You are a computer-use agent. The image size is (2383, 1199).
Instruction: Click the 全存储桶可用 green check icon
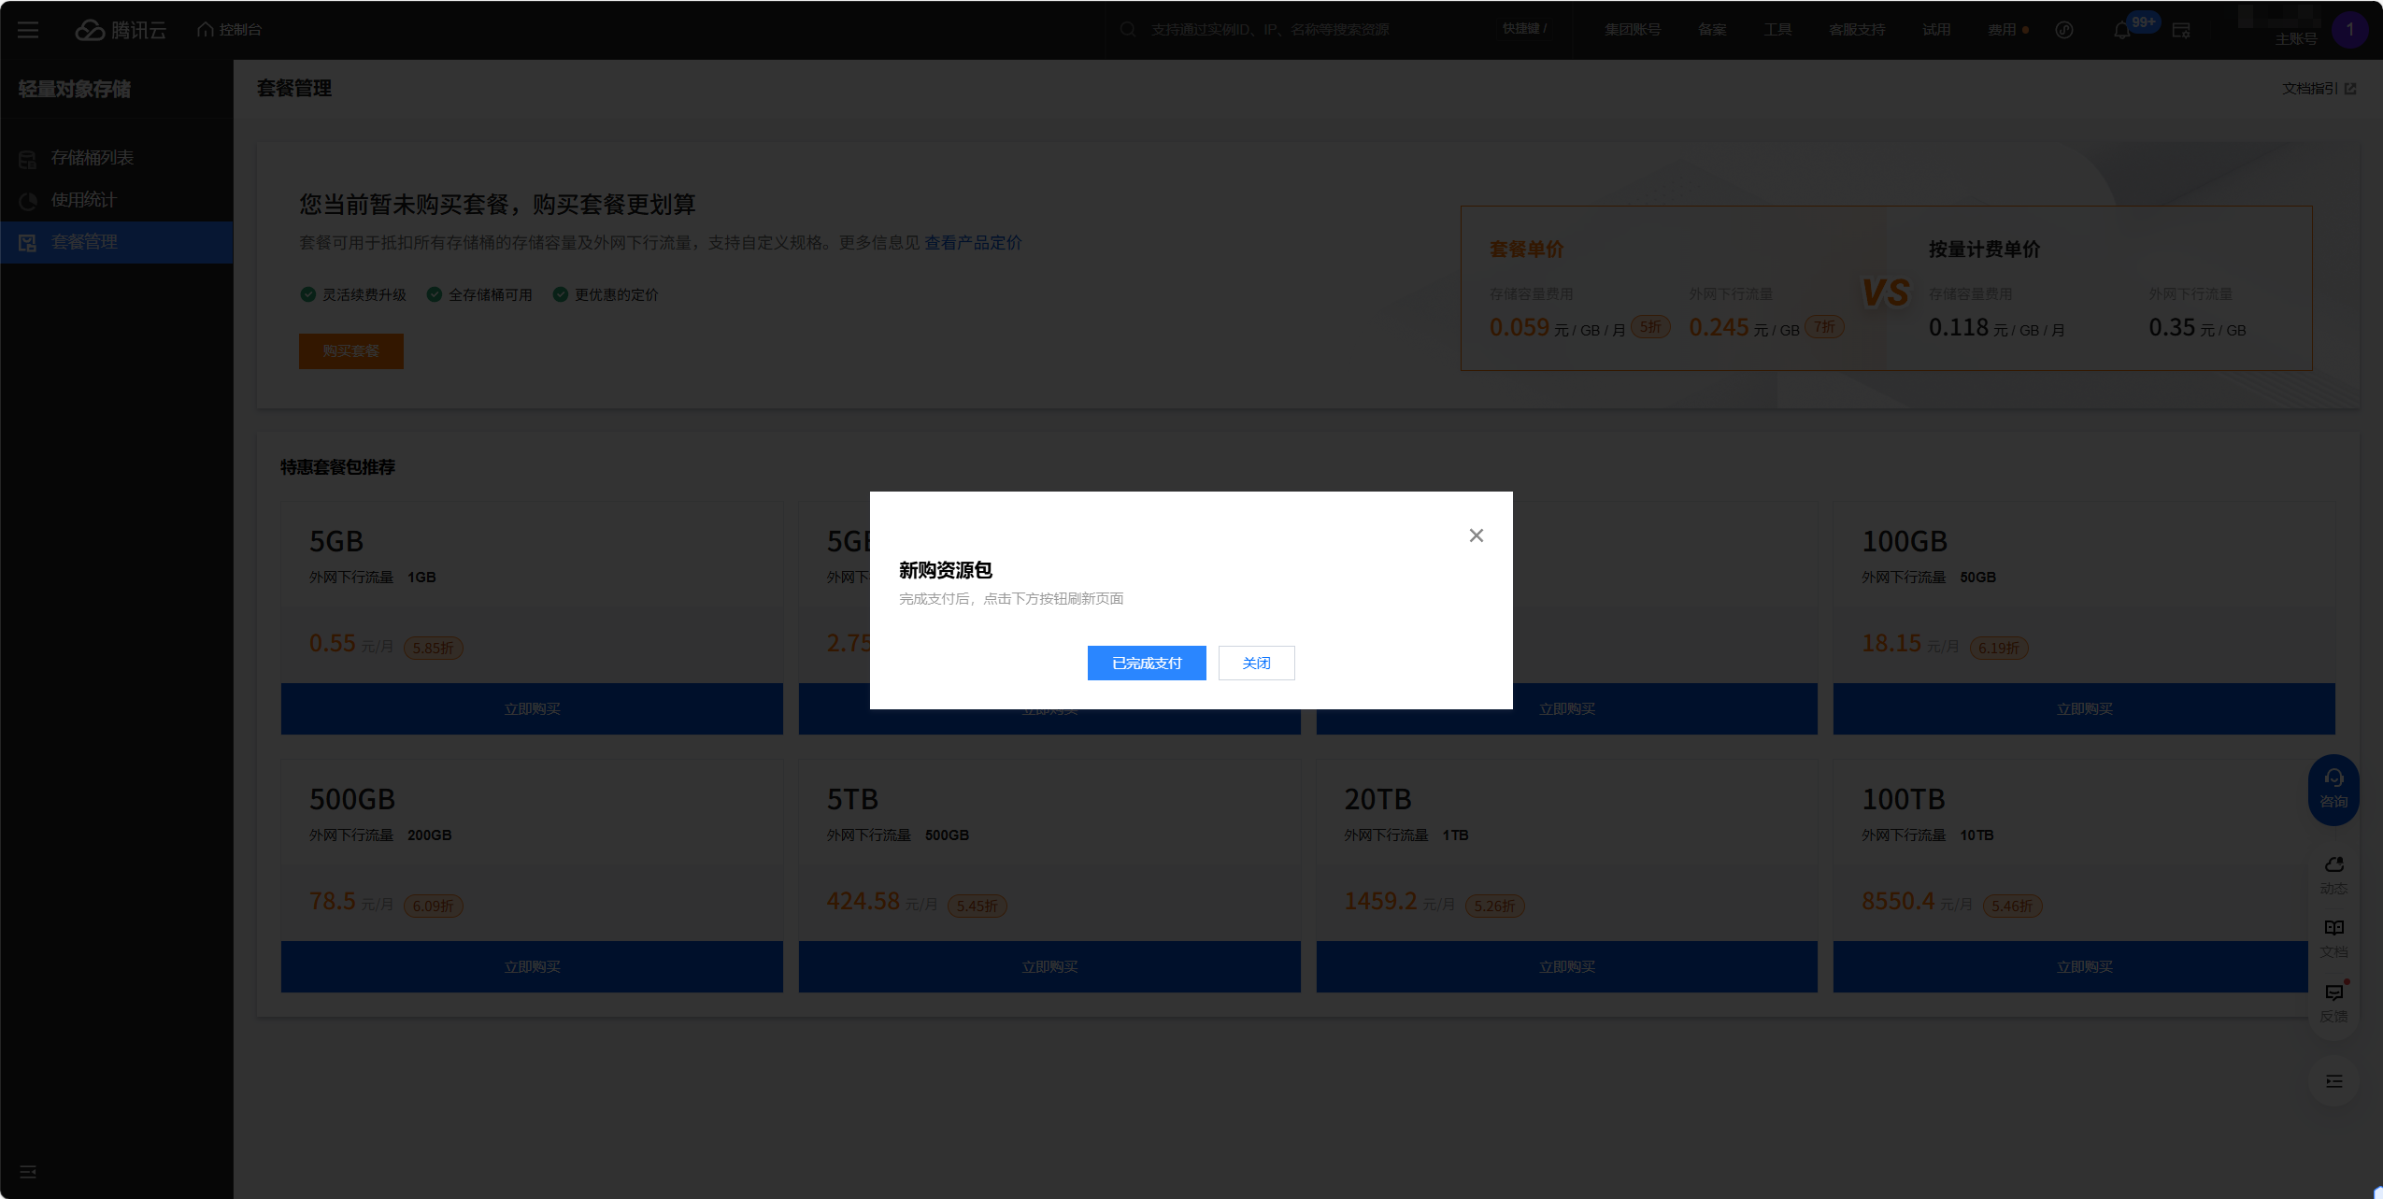(x=435, y=294)
